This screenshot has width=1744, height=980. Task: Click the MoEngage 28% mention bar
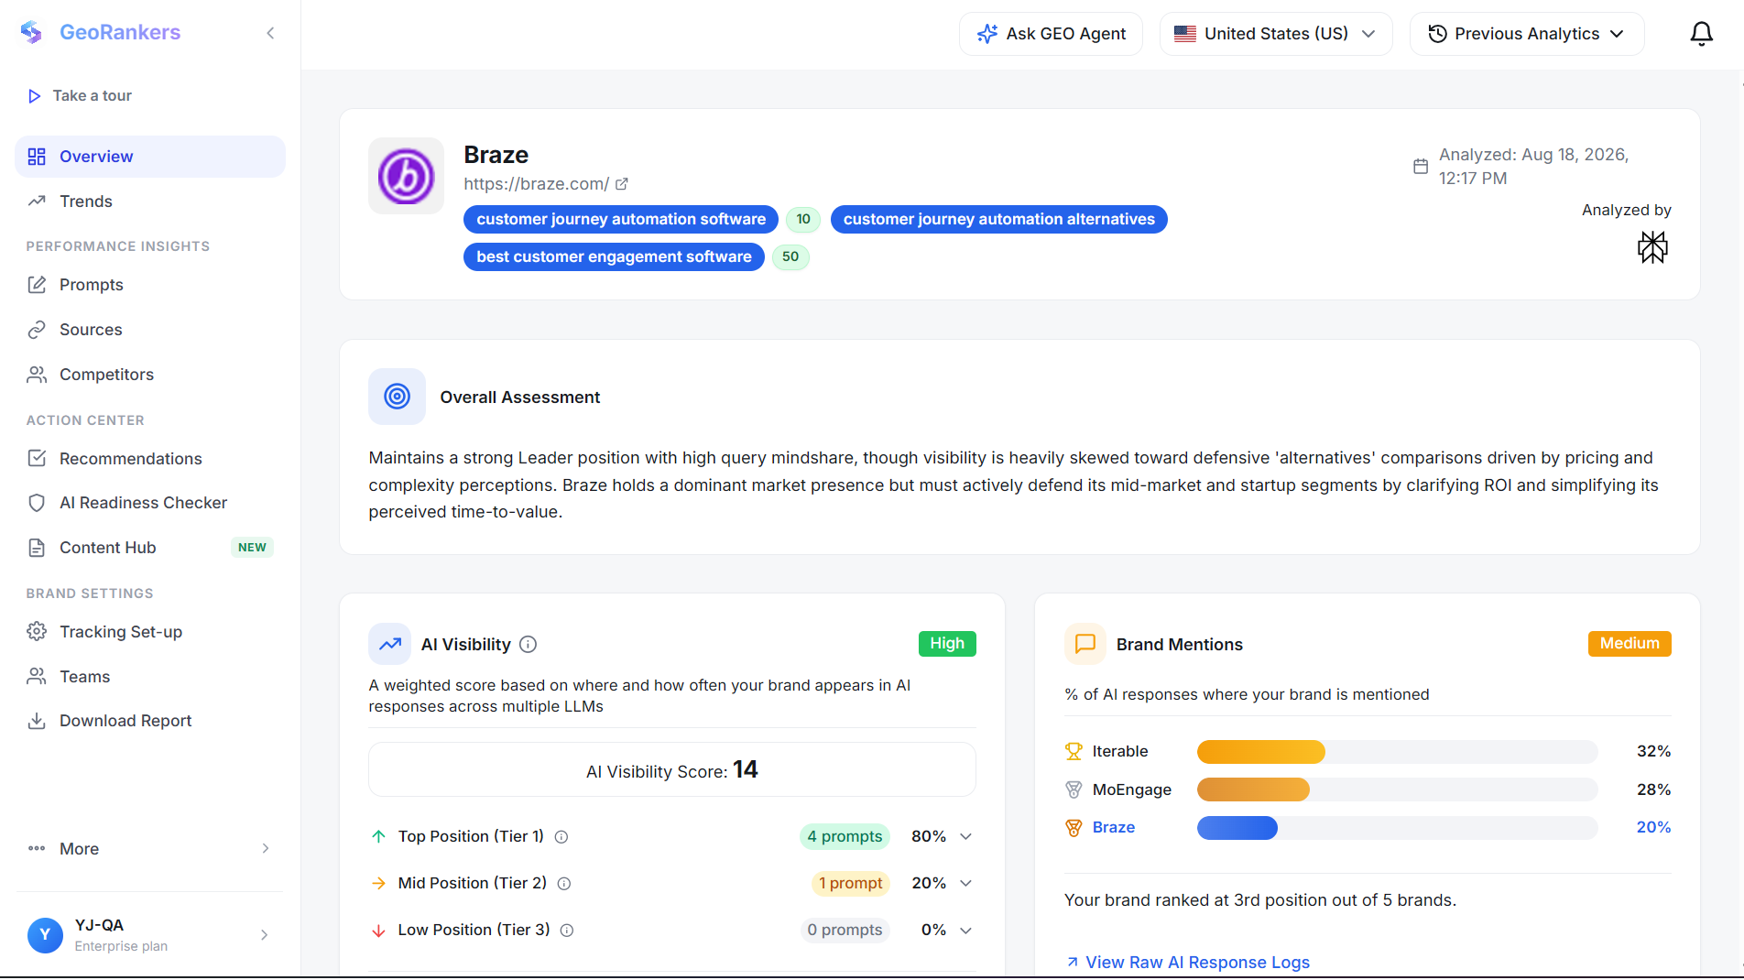coord(1397,789)
